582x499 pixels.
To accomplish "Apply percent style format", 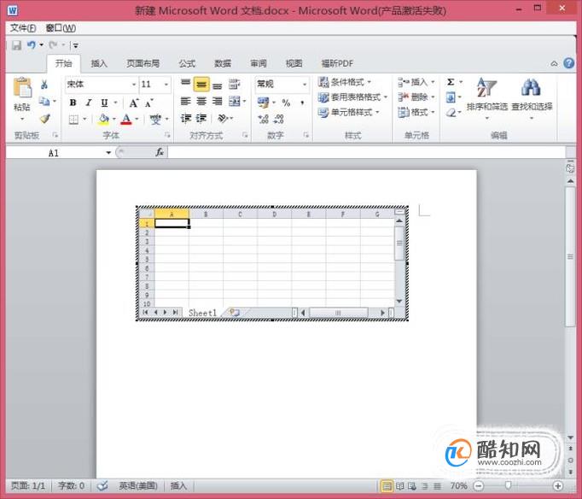I will 286,103.
